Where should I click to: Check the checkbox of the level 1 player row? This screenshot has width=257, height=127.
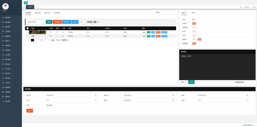pyautogui.click(x=27, y=36)
